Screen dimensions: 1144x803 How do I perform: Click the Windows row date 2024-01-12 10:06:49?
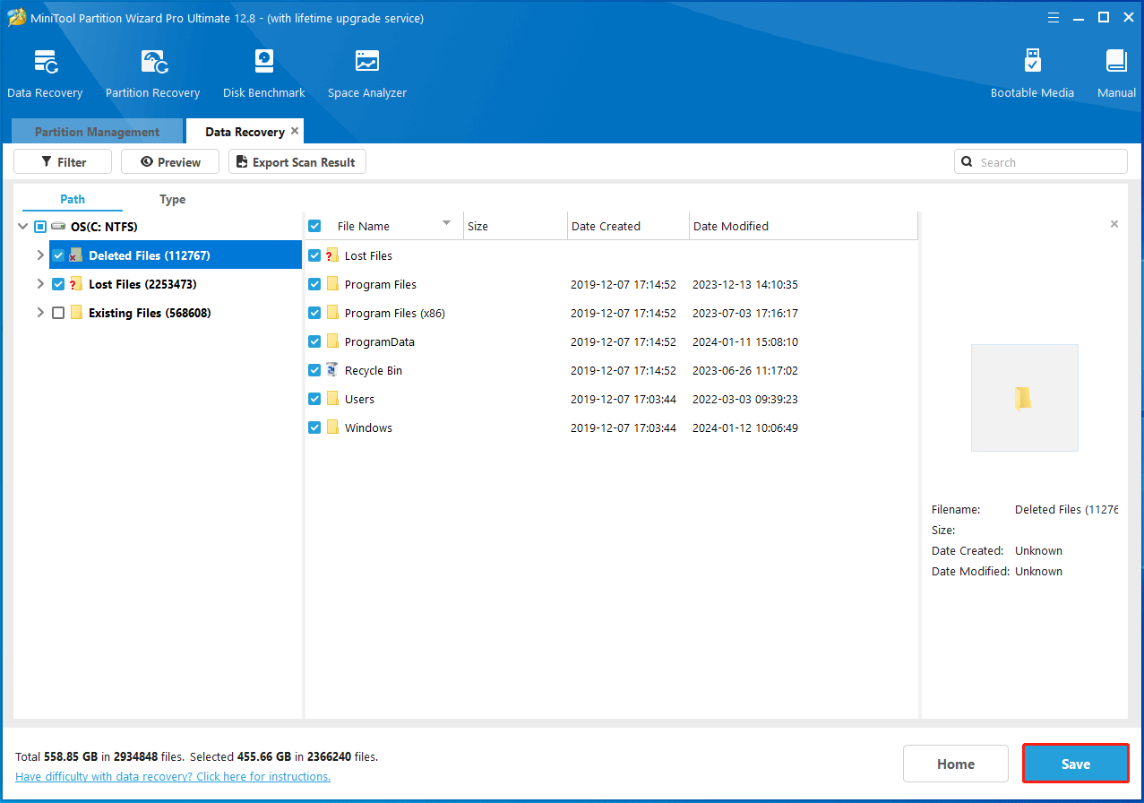point(745,427)
